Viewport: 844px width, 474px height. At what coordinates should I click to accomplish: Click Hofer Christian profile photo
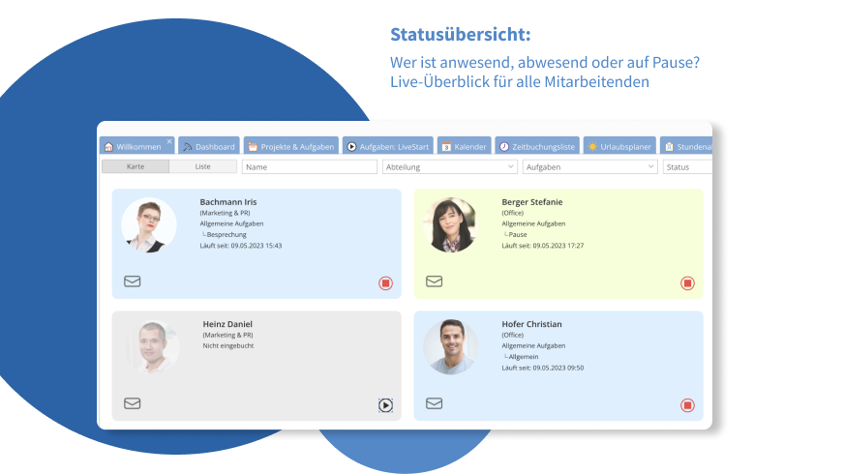click(x=450, y=347)
